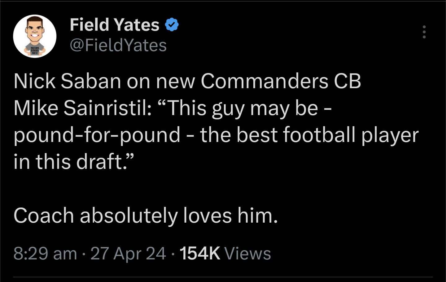Screen dimensions: 446x282
Task: Click the blue verified checkmark badge
Action: [x=172, y=25]
